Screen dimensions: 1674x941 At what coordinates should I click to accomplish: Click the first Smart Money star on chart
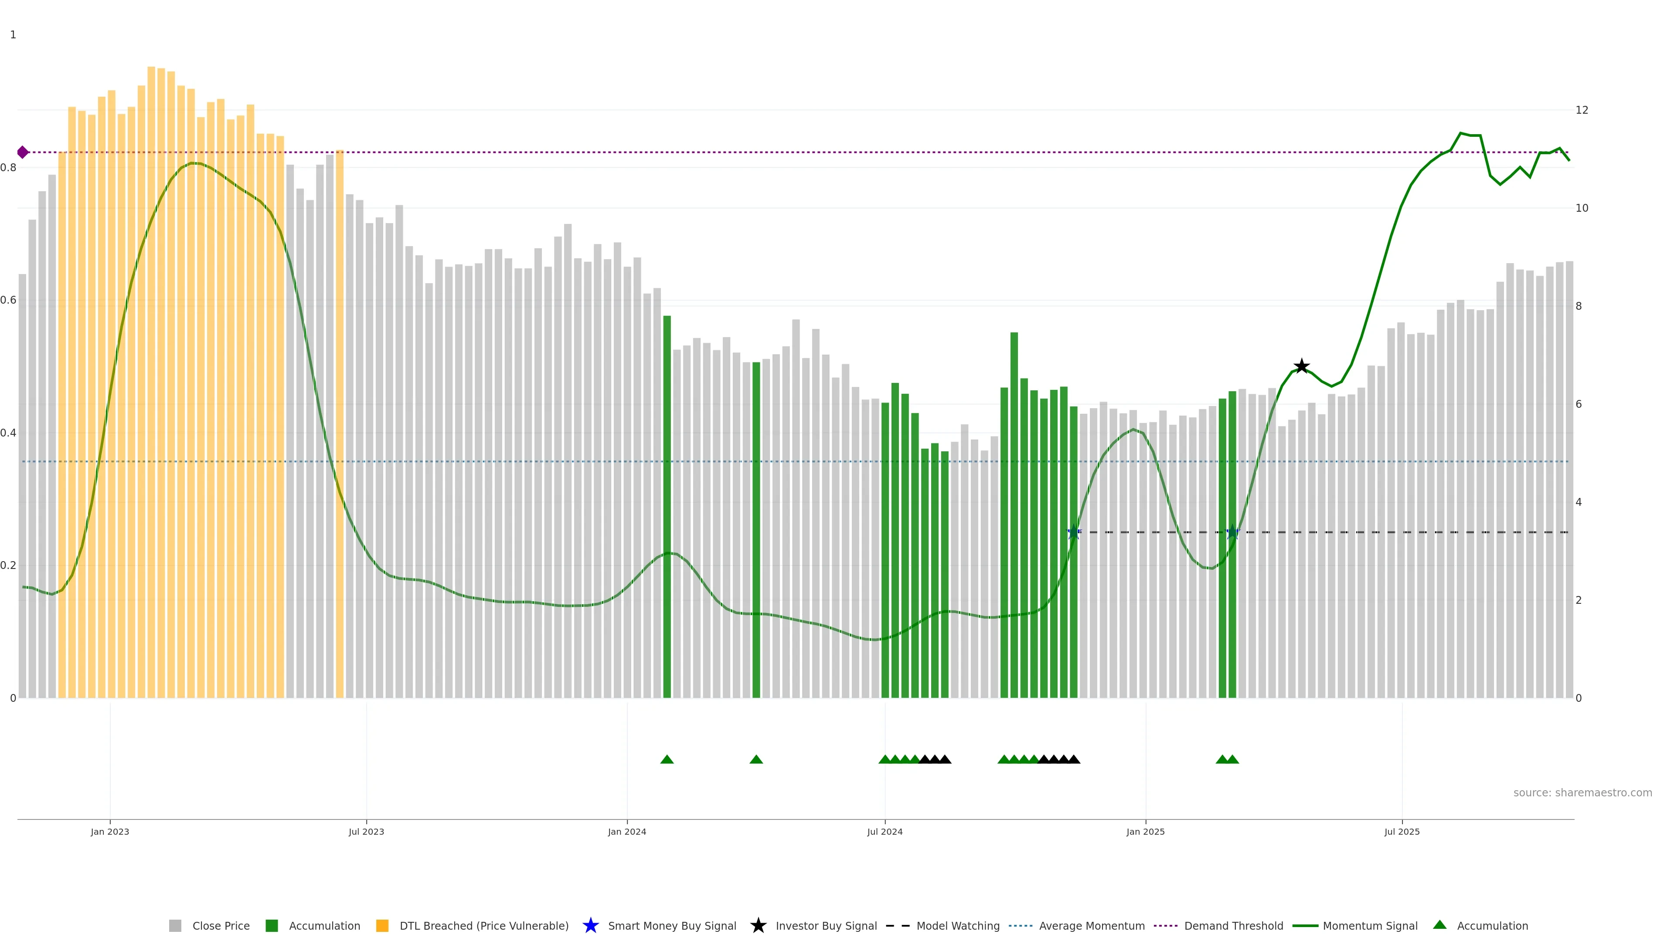(x=1074, y=532)
